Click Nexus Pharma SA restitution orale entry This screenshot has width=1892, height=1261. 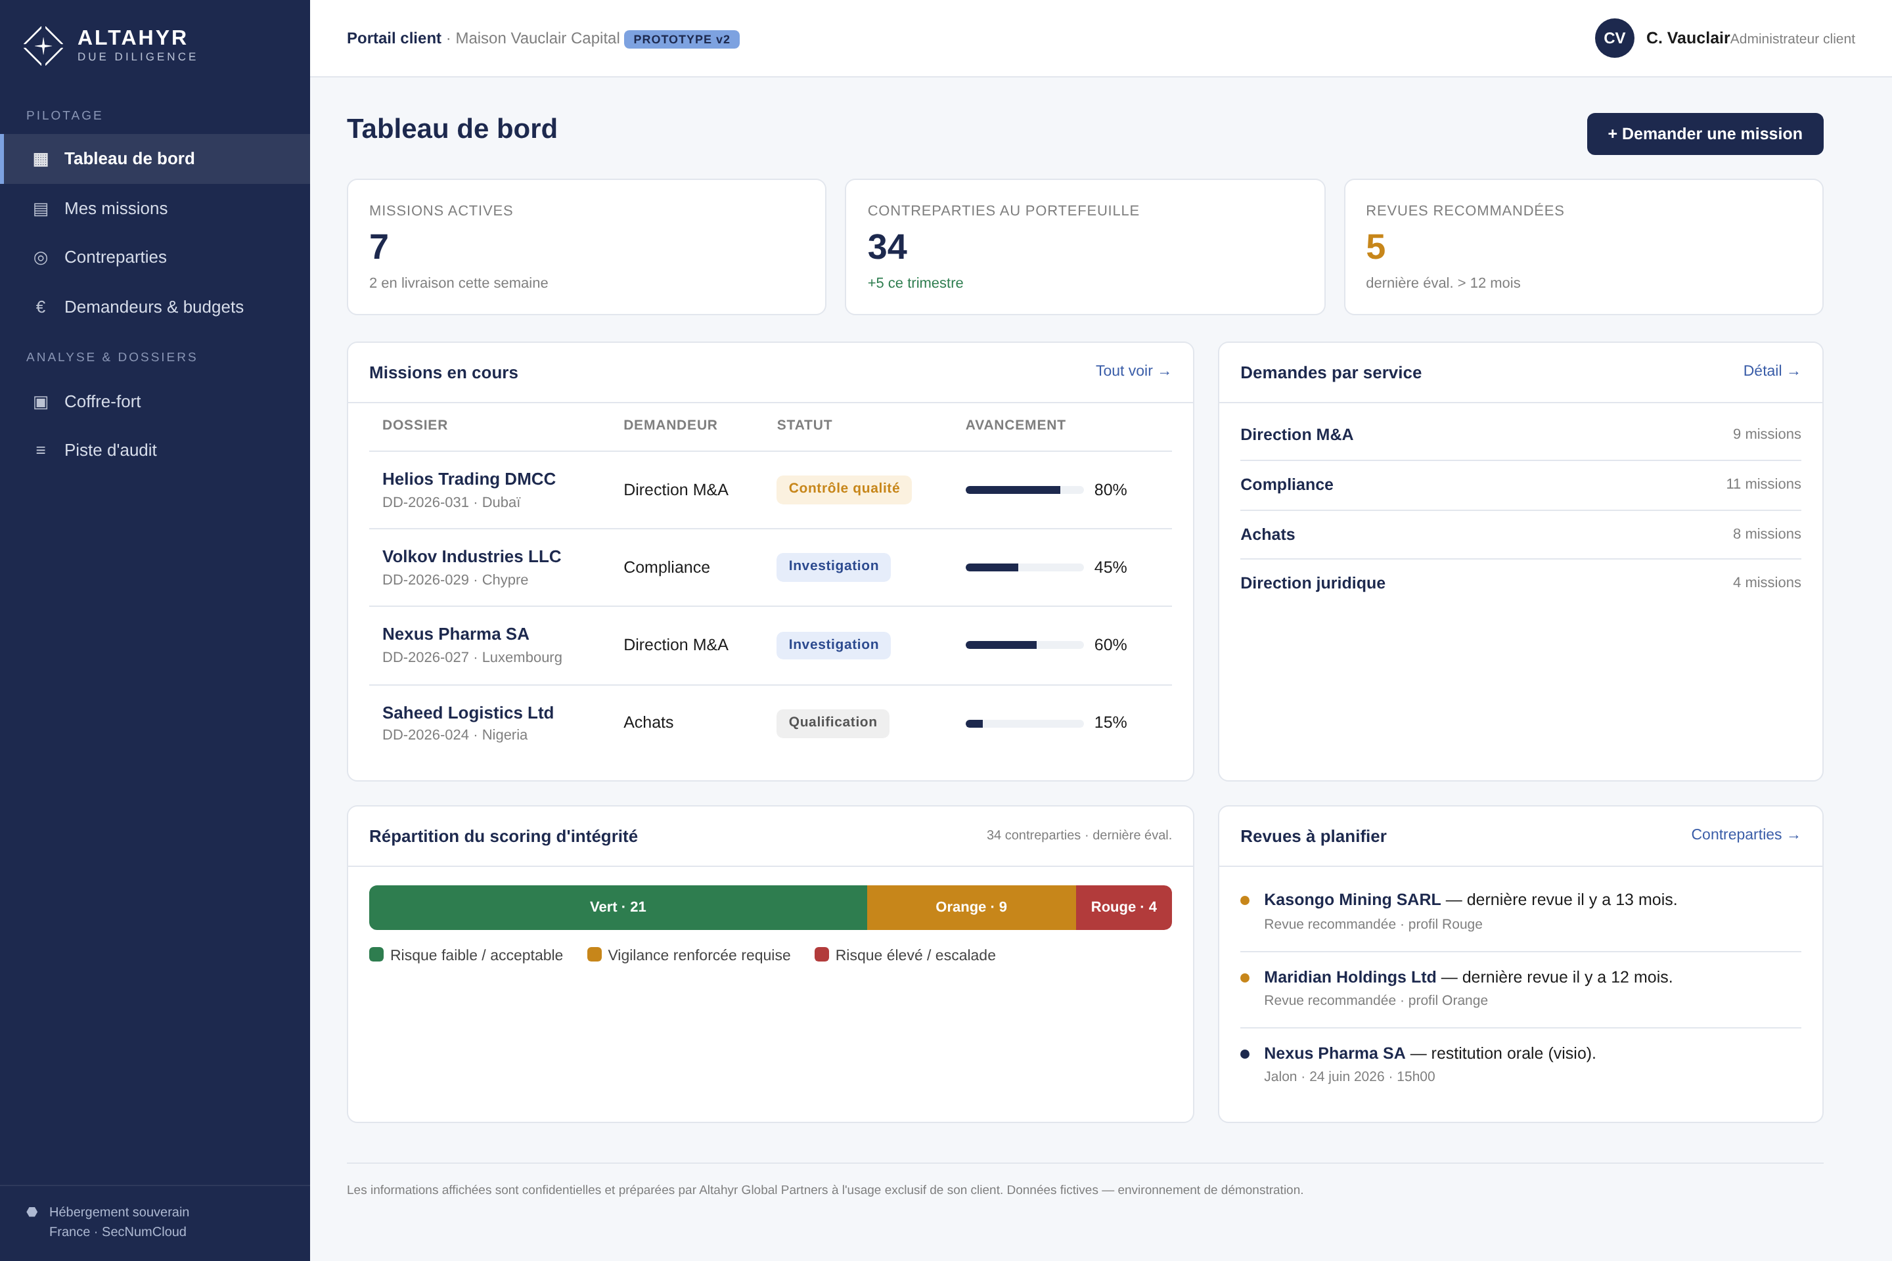click(x=1520, y=1065)
